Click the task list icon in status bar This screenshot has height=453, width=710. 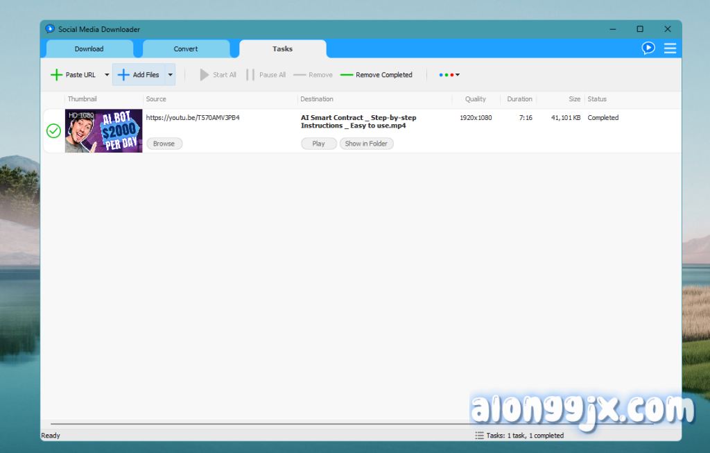coord(479,436)
